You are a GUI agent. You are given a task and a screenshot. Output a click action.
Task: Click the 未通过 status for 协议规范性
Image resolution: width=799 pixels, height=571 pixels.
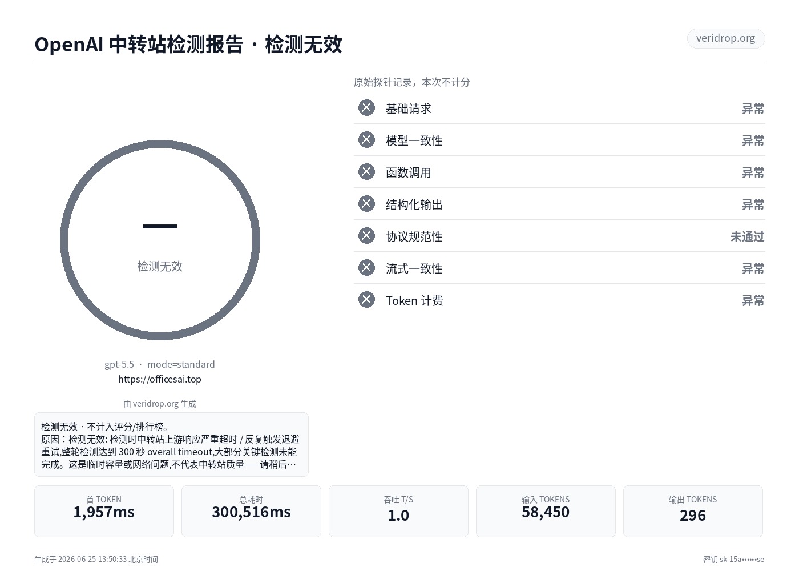(747, 236)
